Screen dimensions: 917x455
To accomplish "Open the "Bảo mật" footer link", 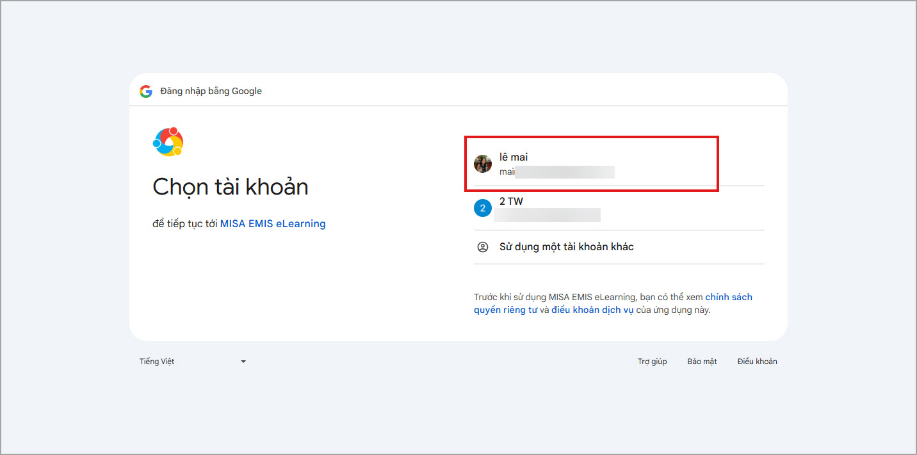I will point(702,362).
